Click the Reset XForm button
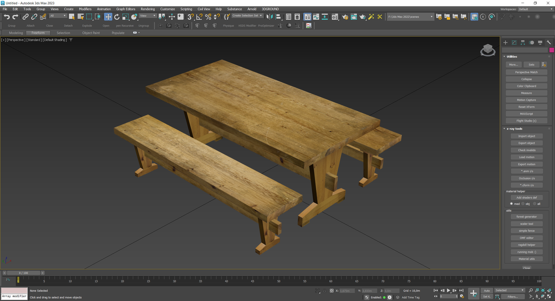Screen dimensions: 555x301 pos(526,107)
